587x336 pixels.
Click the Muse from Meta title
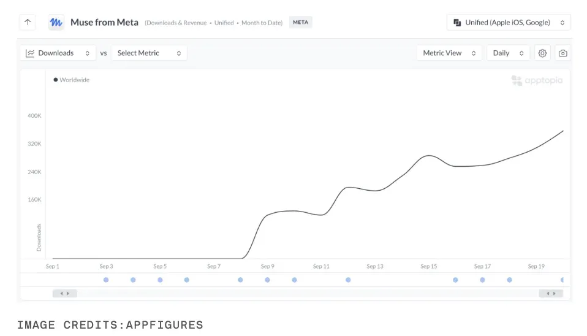click(x=104, y=23)
